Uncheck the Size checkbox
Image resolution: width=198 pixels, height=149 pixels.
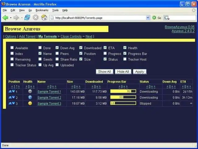(x=81, y=59)
